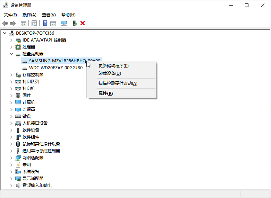This screenshot has width=271, height=198.
Task: Click the 处理器 processor chip icon
Action: (x=18, y=47)
